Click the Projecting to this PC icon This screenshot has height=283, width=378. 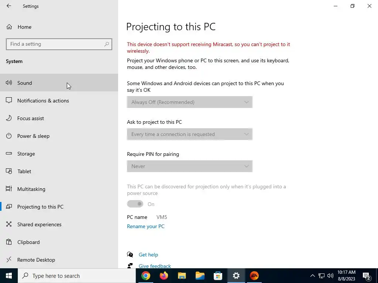(x=9, y=206)
